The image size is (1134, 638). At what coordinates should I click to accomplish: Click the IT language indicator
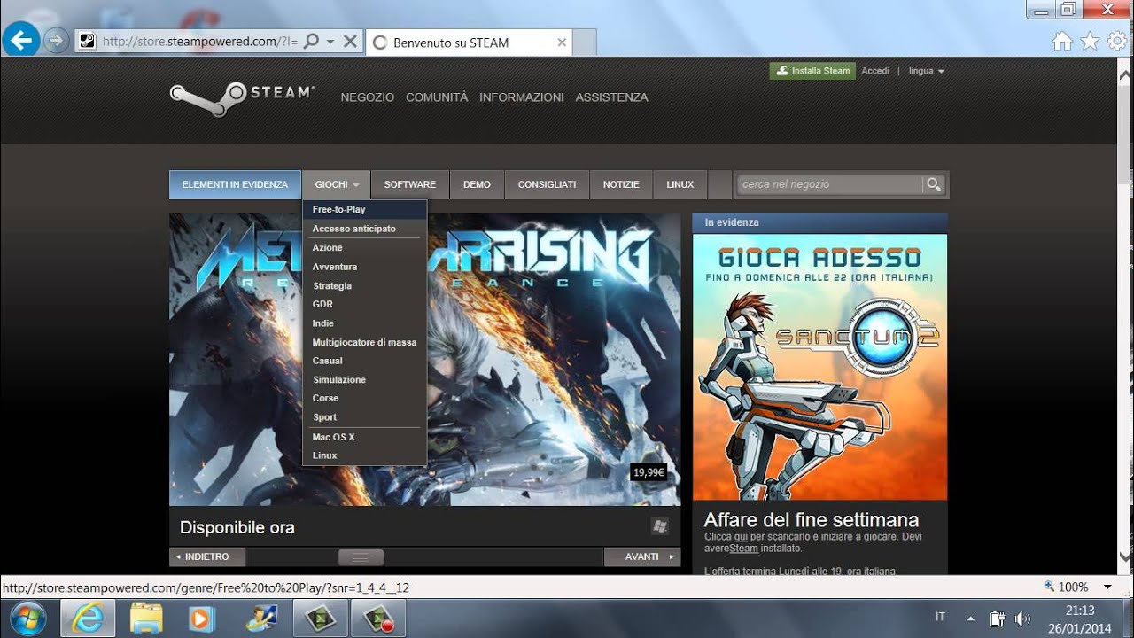coord(940,617)
